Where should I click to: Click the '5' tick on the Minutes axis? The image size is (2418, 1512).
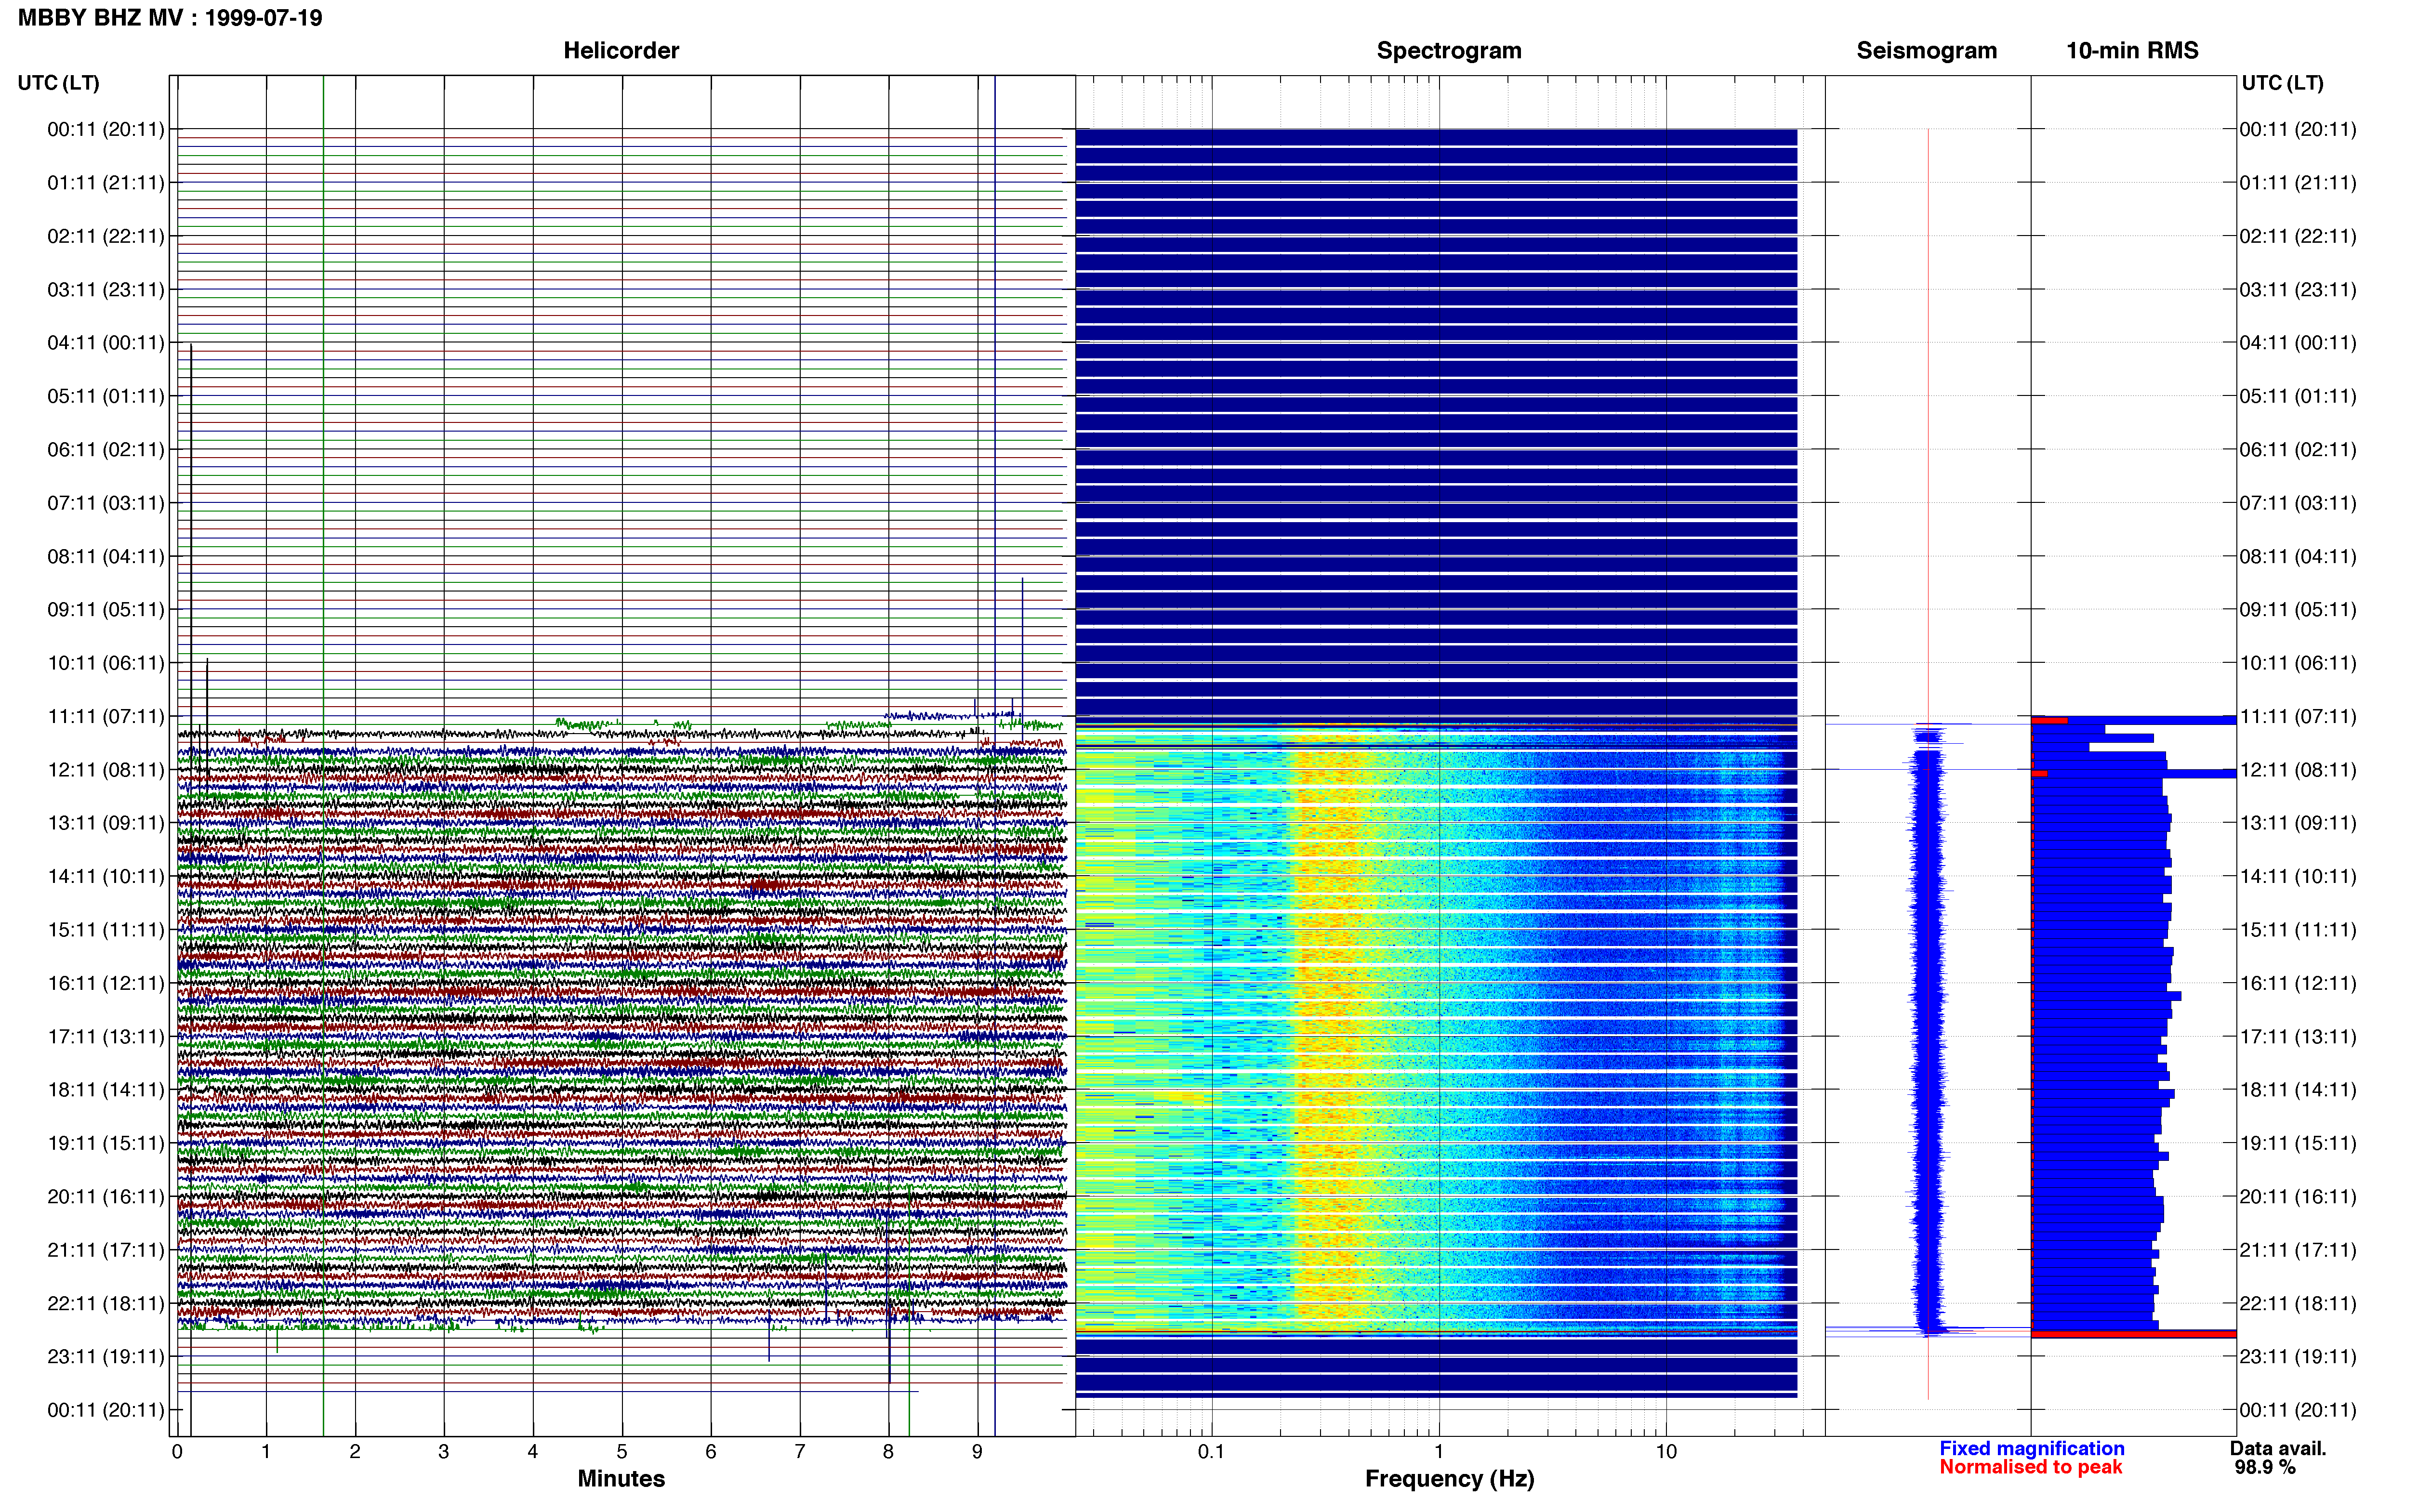point(622,1452)
